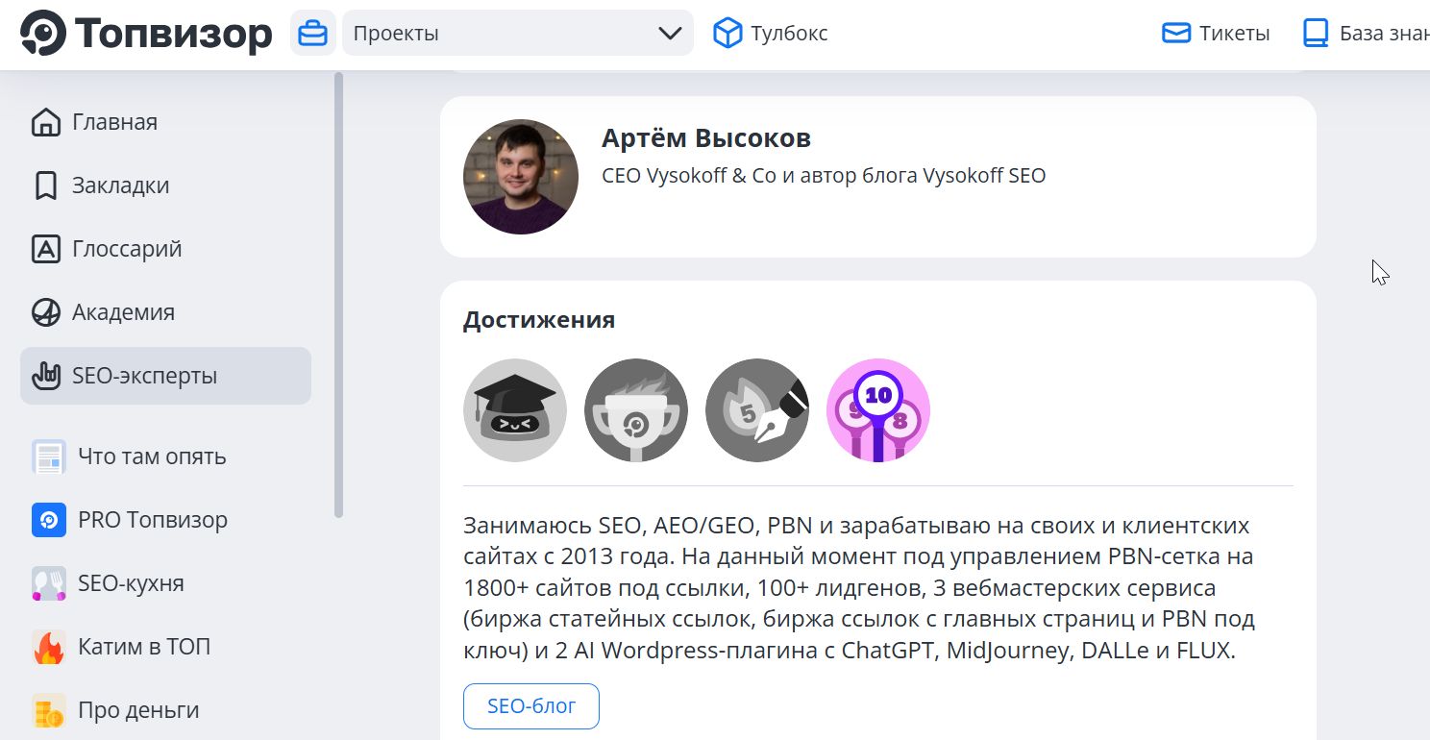Open Тулбокс from the top bar
This screenshot has width=1430, height=740.
point(770,34)
